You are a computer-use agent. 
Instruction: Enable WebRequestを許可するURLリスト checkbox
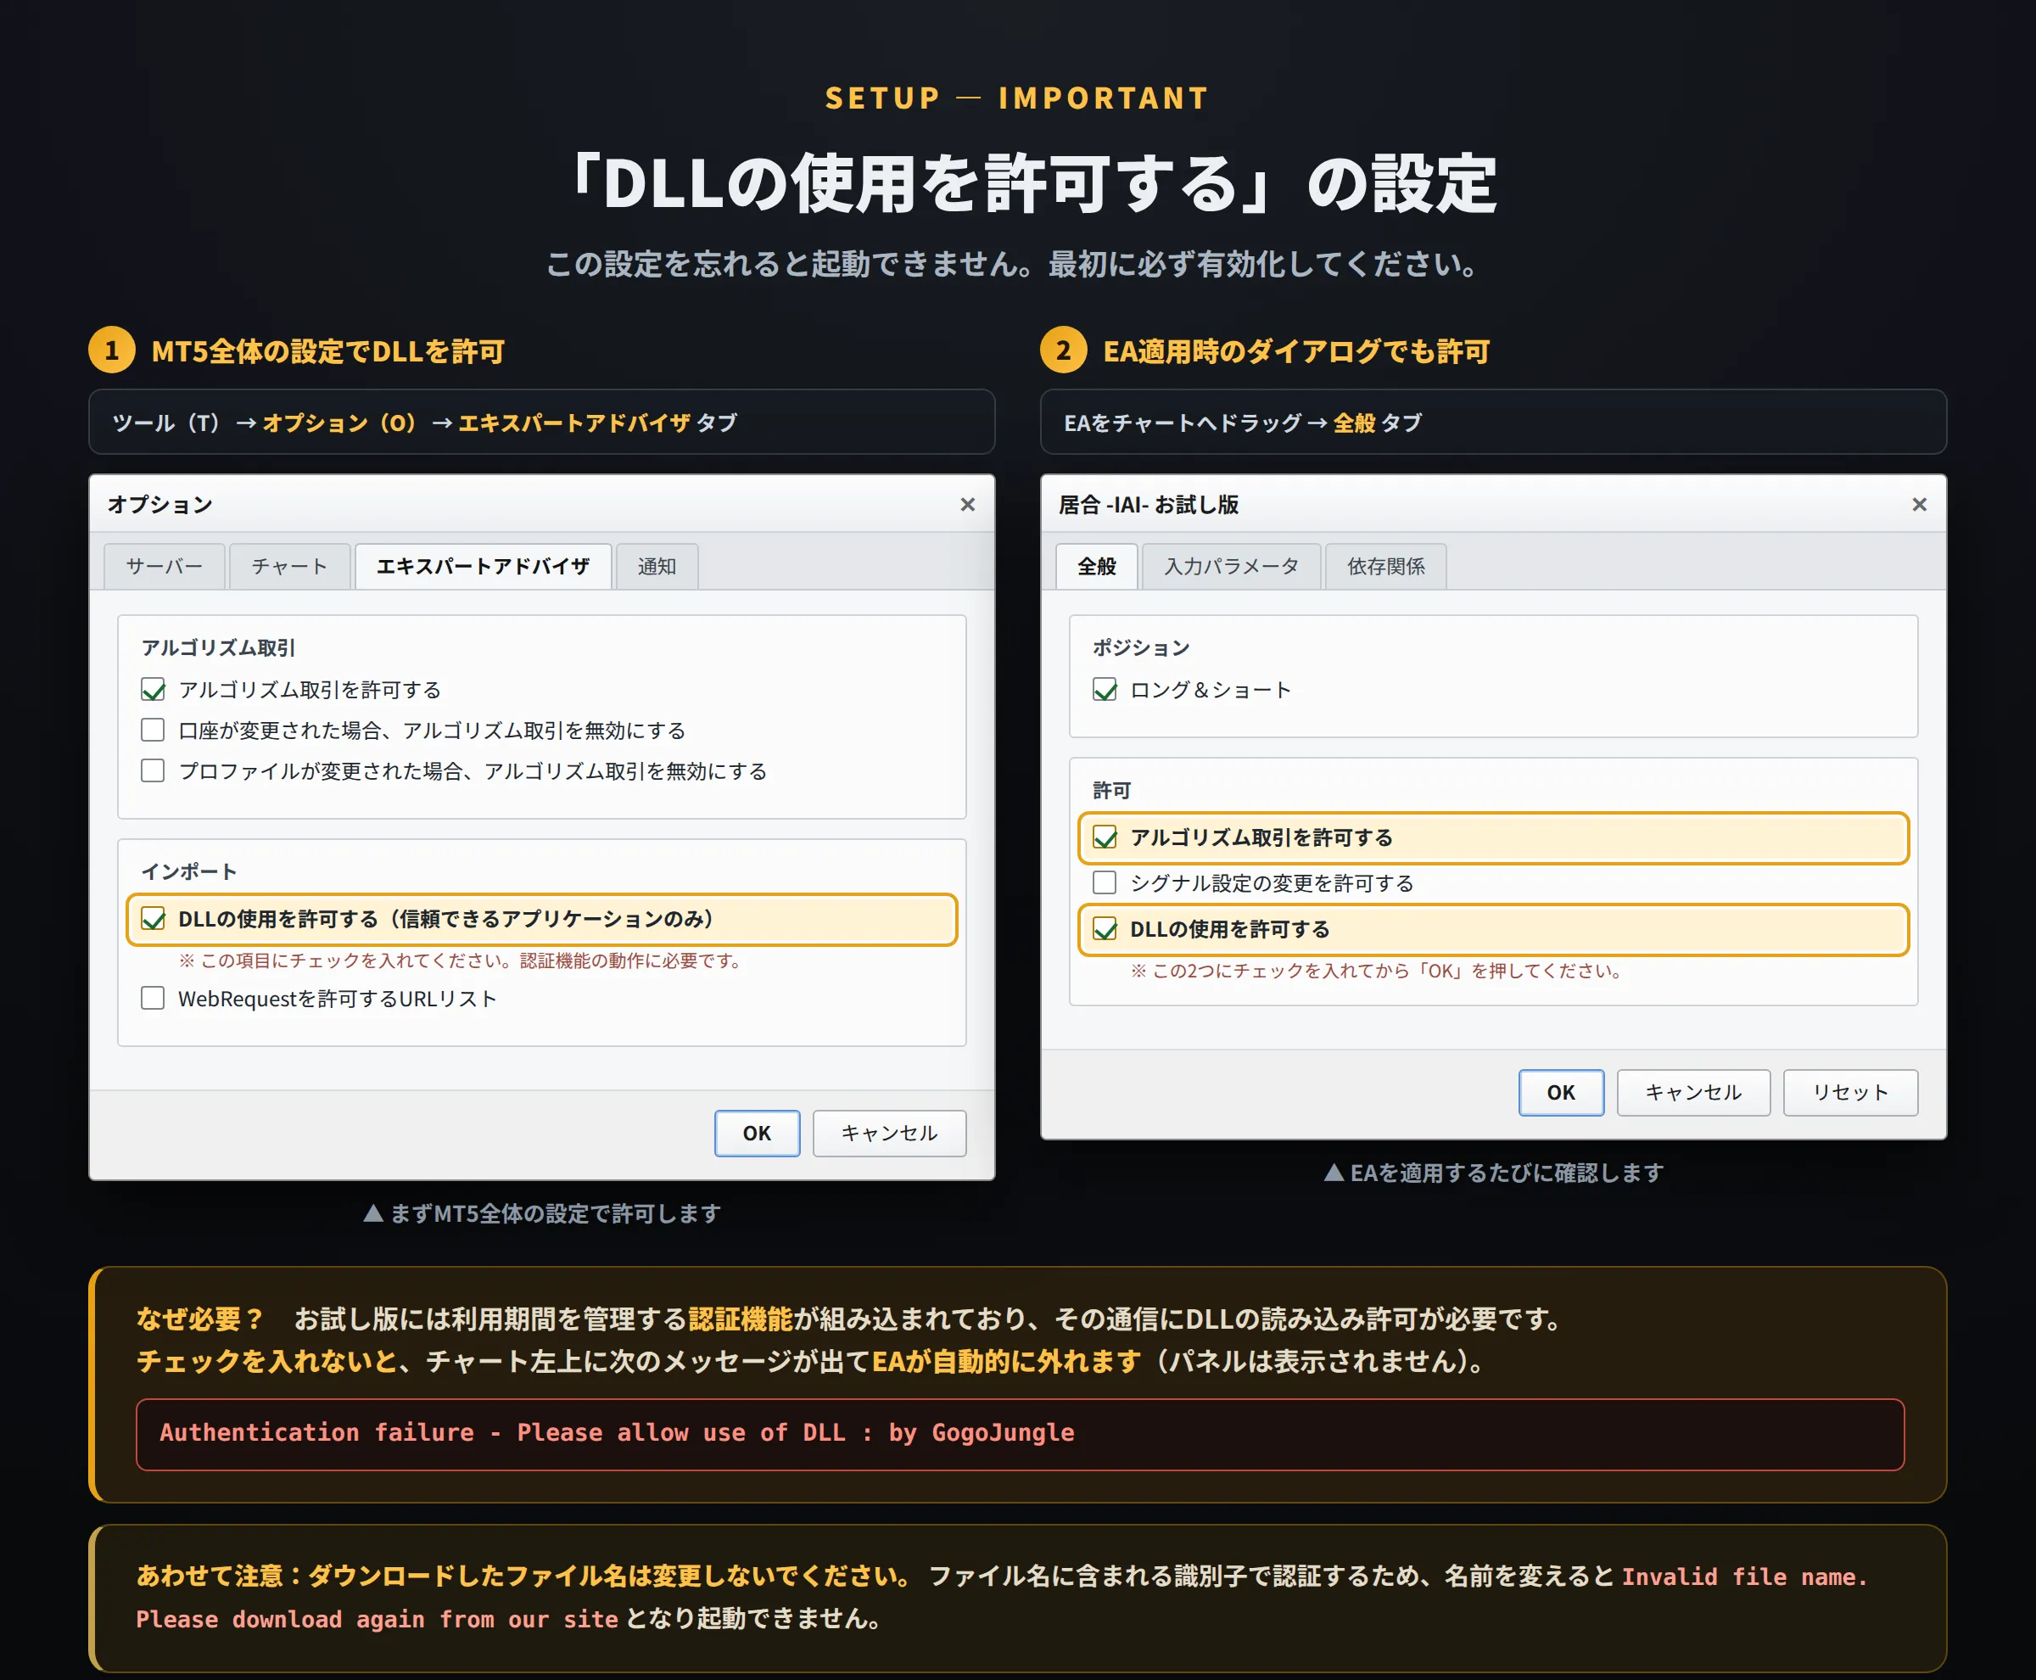point(153,999)
